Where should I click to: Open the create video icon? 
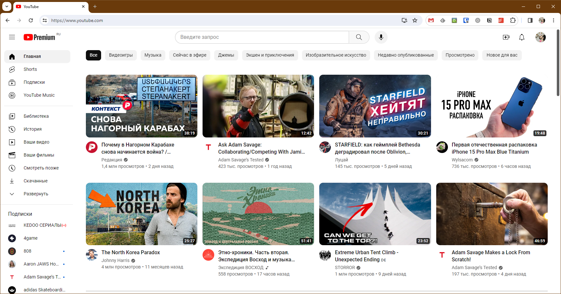click(506, 37)
